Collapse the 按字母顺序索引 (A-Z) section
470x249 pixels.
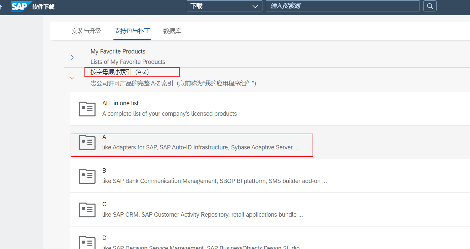click(72, 78)
